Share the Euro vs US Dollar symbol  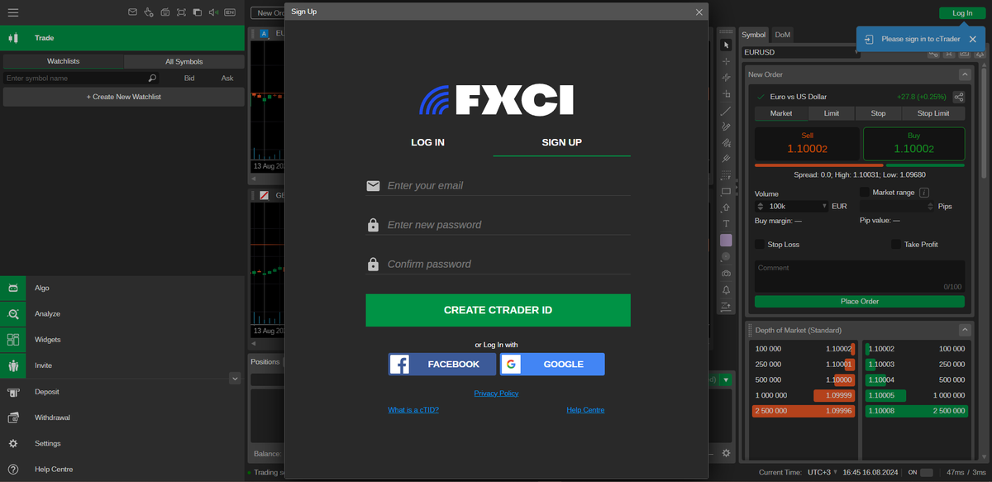(959, 97)
